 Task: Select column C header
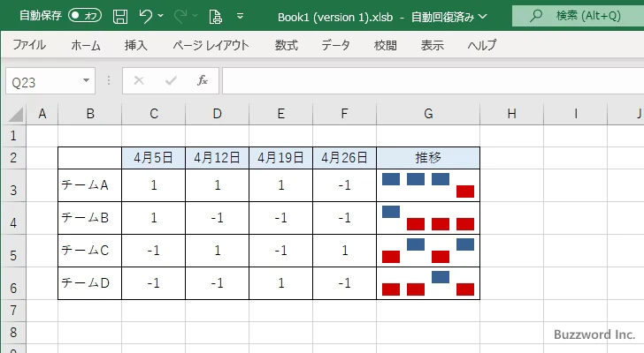(x=154, y=114)
